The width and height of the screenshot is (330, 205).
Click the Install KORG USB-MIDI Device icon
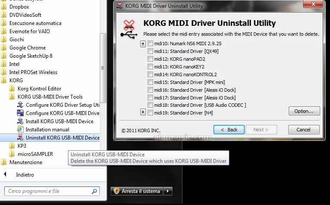[20, 121]
